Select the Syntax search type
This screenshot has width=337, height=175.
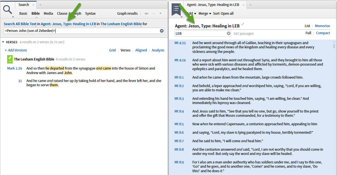pos(90,14)
